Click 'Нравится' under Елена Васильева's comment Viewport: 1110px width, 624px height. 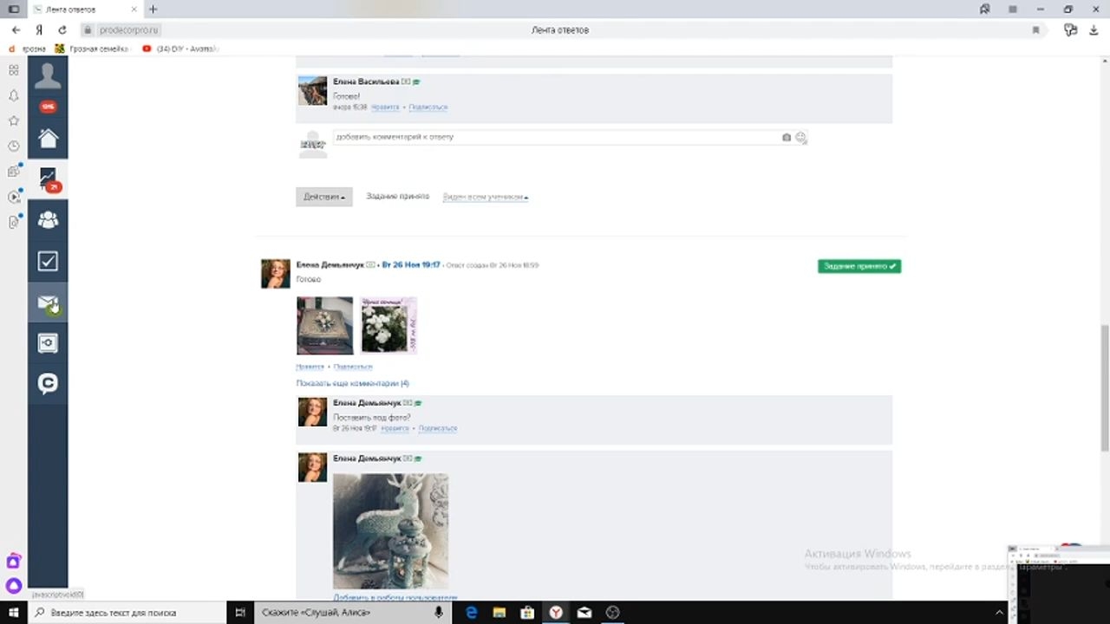point(385,107)
